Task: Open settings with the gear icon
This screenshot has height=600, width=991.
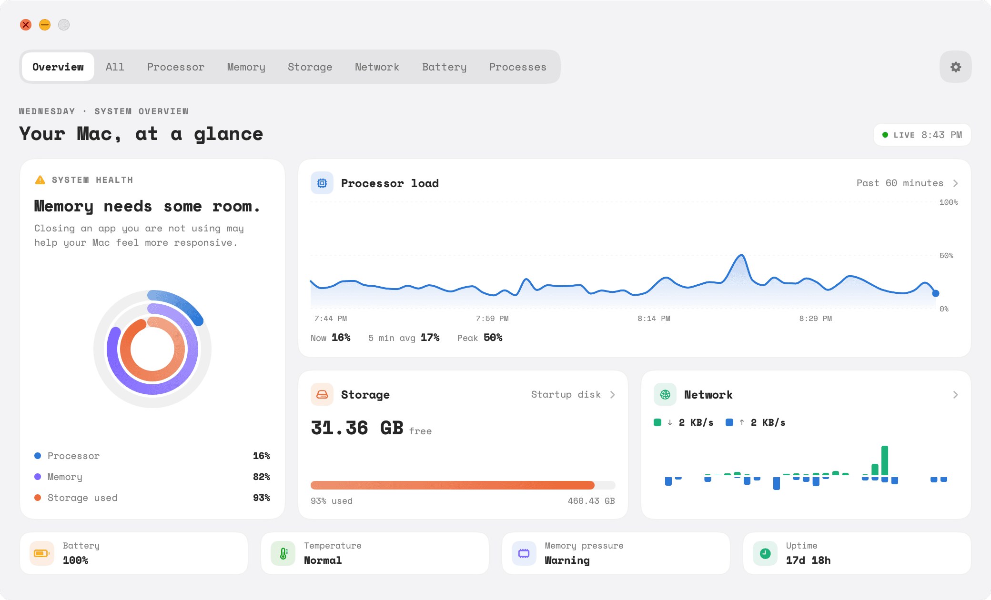Action: pyautogui.click(x=955, y=67)
